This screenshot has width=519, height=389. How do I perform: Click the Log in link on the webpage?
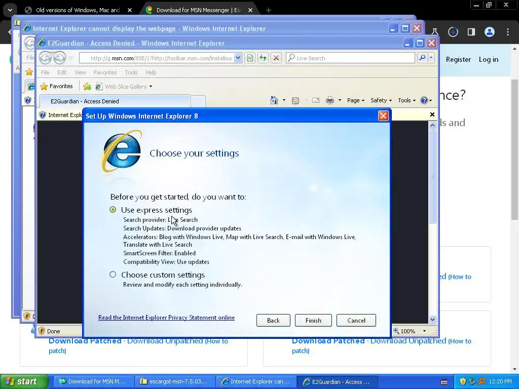(x=488, y=60)
